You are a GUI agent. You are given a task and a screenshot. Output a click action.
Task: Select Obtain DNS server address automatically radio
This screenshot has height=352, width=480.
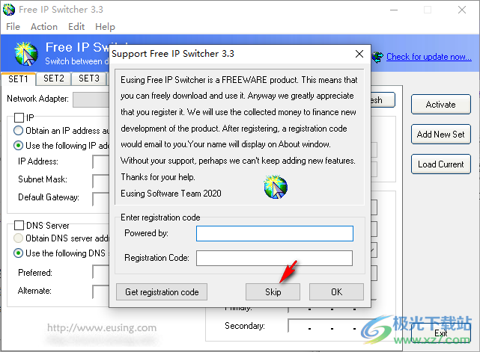[19, 238]
